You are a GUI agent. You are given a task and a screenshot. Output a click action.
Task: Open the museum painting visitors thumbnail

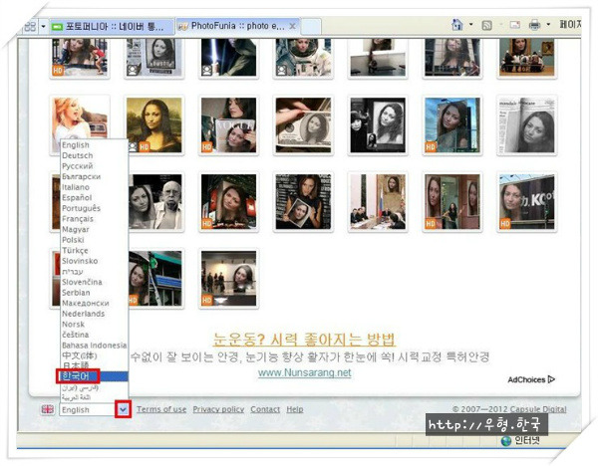[526, 57]
